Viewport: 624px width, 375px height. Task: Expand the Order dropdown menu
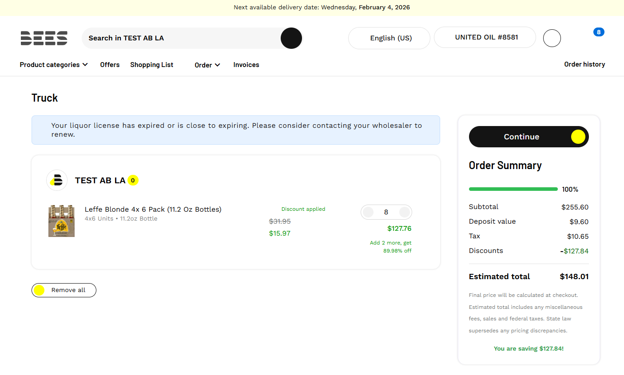click(x=207, y=65)
